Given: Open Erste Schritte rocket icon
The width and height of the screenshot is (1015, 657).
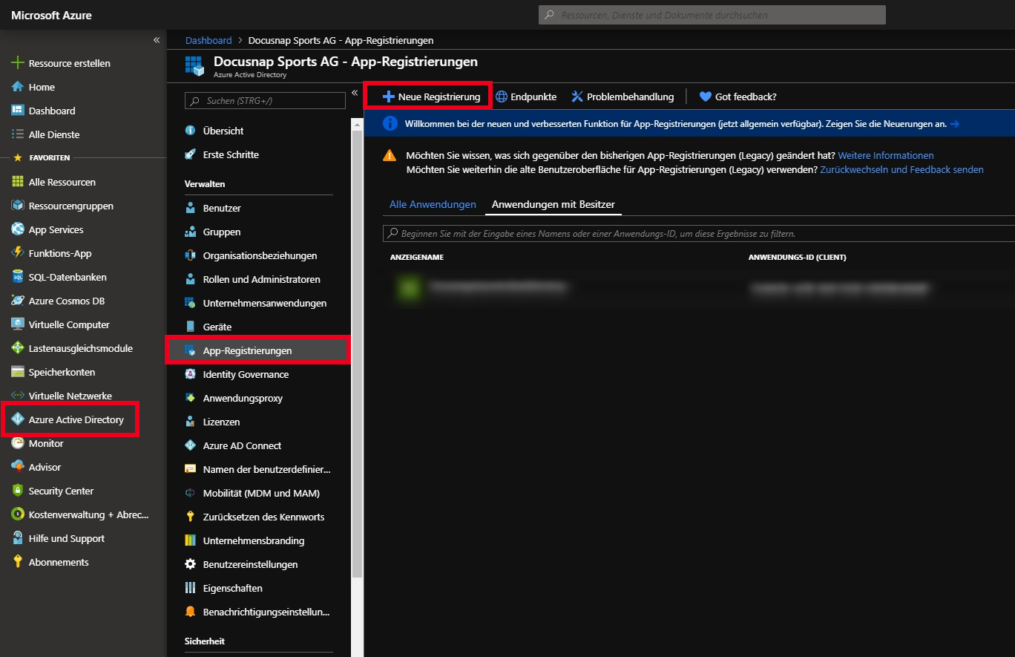Looking at the screenshot, I should (190, 154).
